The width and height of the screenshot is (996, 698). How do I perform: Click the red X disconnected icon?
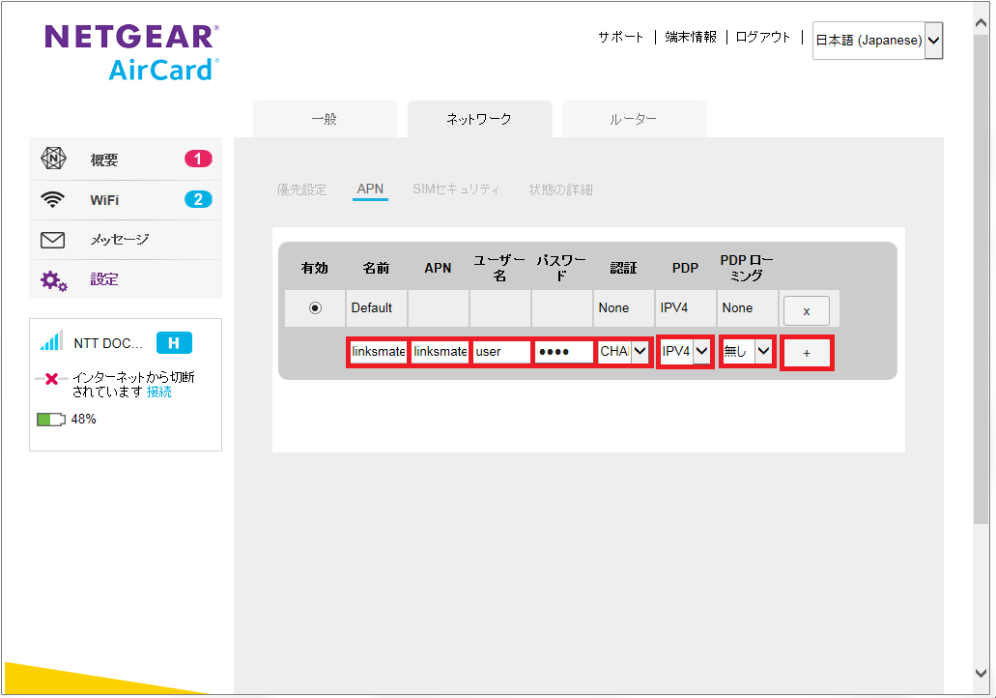coord(51,379)
